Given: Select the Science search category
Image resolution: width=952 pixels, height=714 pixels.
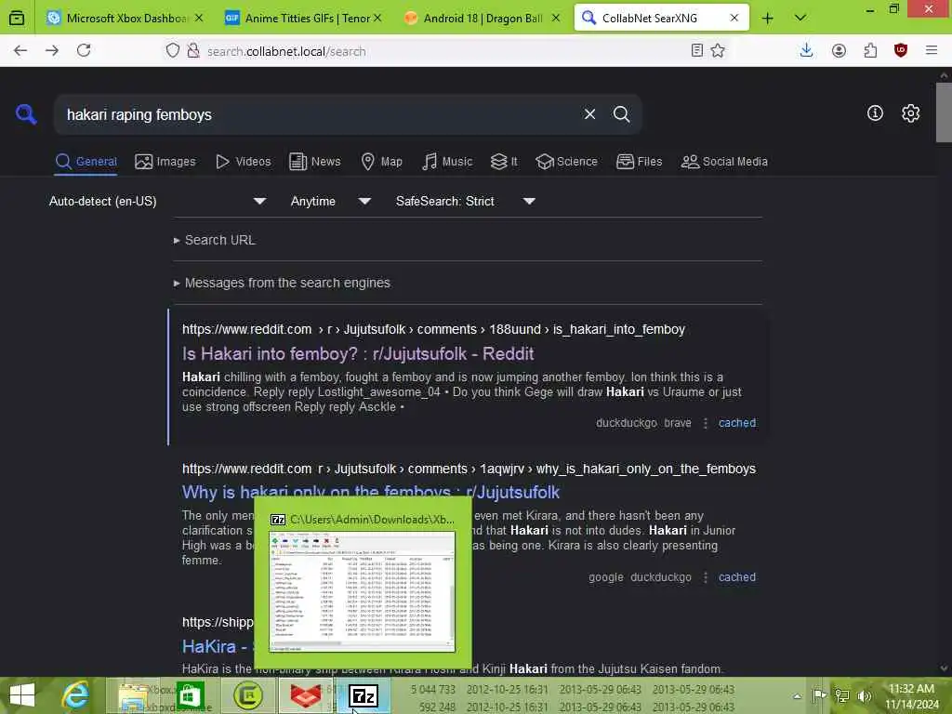Looking at the screenshot, I should [566, 162].
